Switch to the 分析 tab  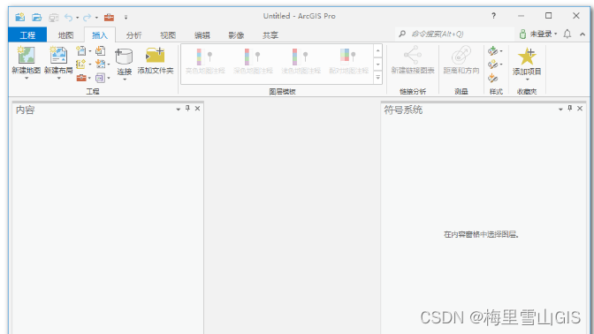(133, 35)
